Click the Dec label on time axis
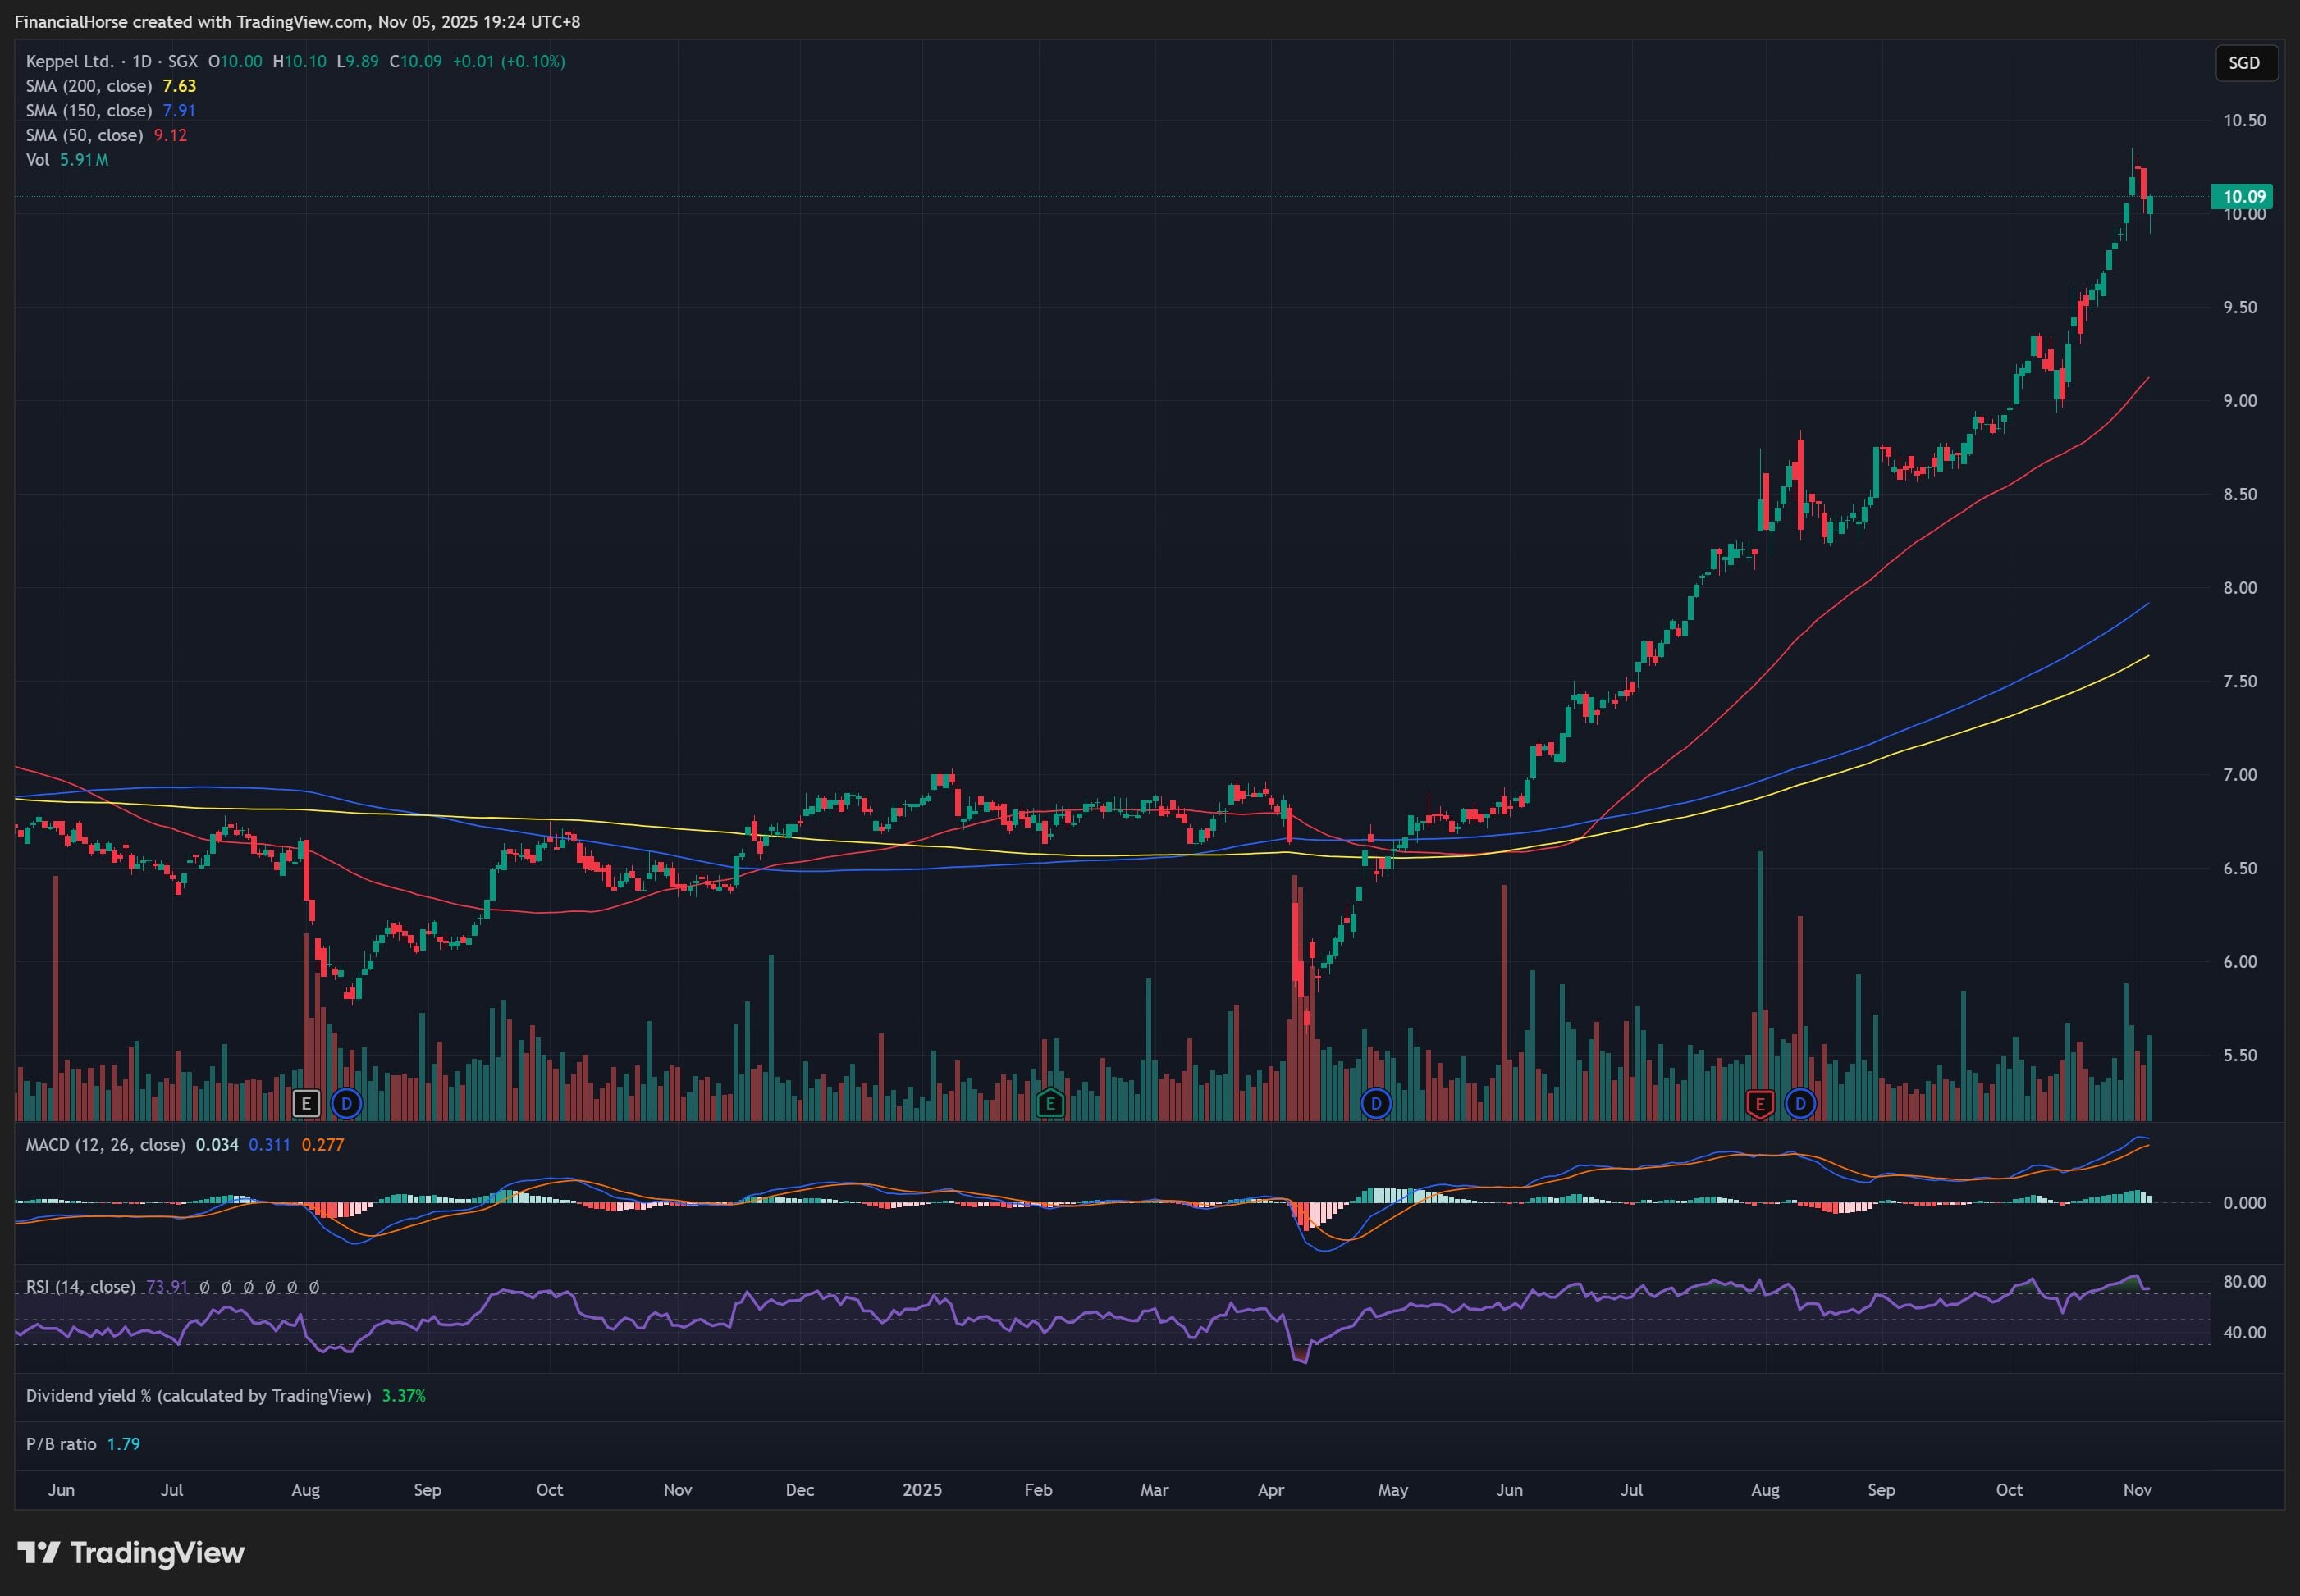 click(x=799, y=1489)
